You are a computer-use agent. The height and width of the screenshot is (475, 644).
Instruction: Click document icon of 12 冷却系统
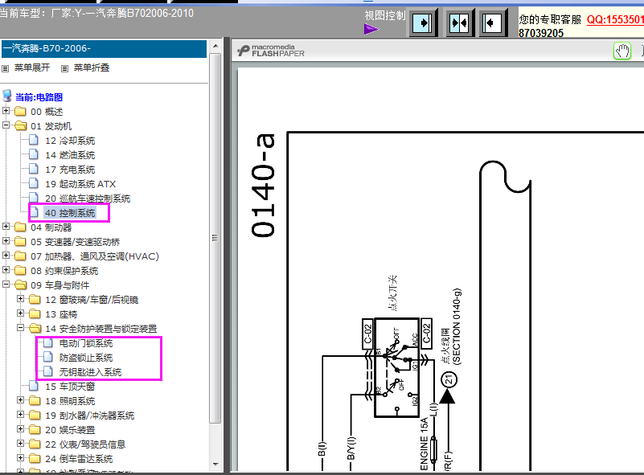pyautogui.click(x=34, y=141)
